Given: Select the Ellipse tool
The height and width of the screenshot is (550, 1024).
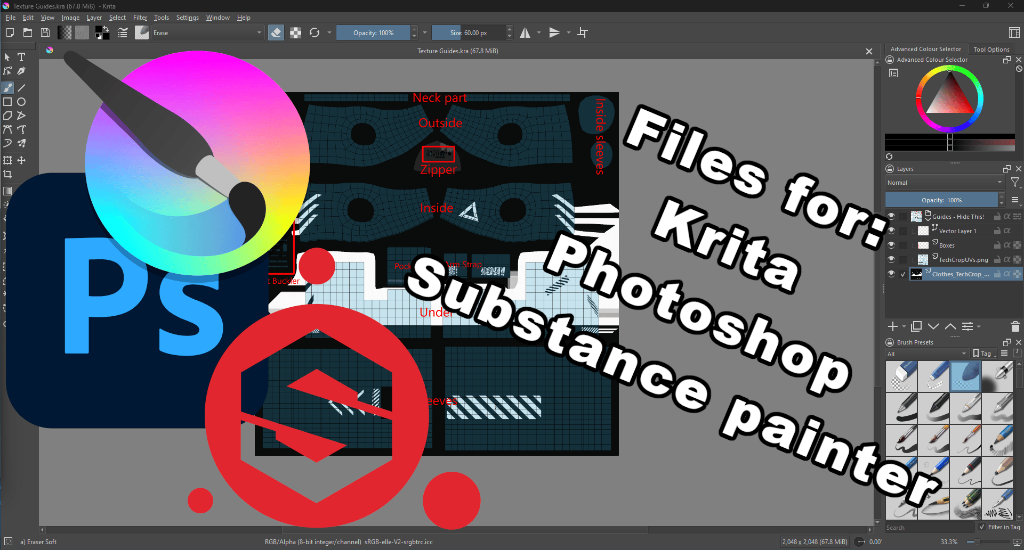Looking at the screenshot, I should point(21,102).
